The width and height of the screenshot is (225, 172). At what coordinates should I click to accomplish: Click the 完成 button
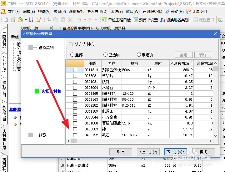203,152
